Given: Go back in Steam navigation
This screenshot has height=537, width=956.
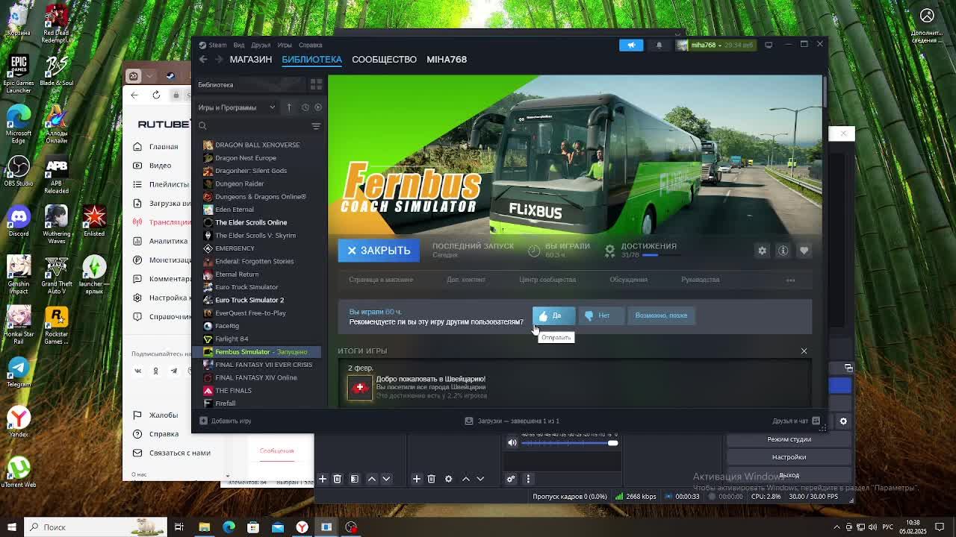Looking at the screenshot, I should (203, 60).
